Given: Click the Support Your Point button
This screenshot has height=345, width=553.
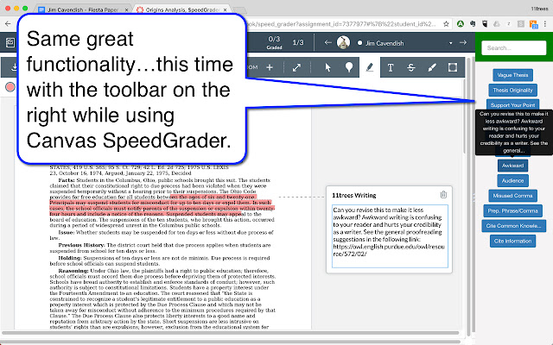Looking at the screenshot, I should 512,105.
